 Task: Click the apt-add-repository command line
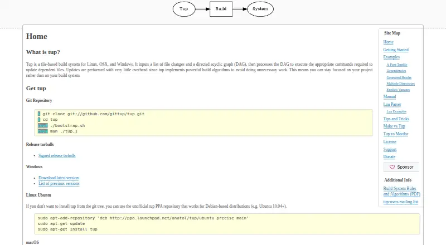pyautogui.click(x=143, y=218)
